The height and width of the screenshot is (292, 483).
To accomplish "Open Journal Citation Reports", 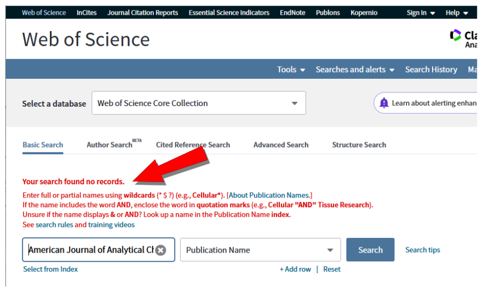I will (142, 13).
